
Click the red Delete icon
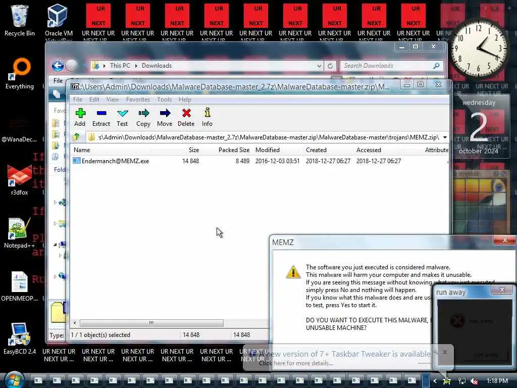[x=186, y=117]
